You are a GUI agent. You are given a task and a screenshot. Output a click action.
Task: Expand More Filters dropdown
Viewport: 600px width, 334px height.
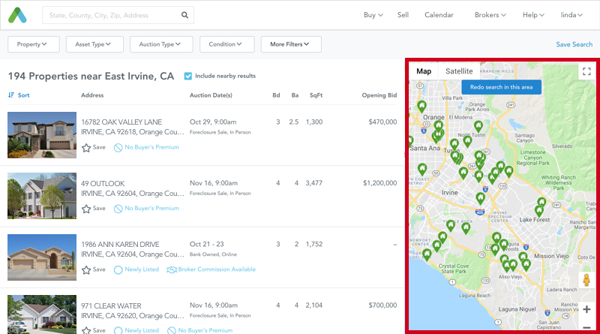291,44
